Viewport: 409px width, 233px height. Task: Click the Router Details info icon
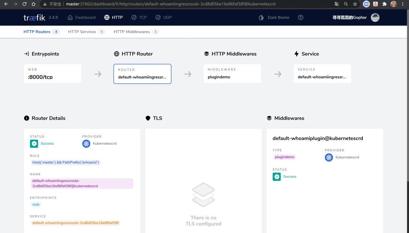[27, 118]
